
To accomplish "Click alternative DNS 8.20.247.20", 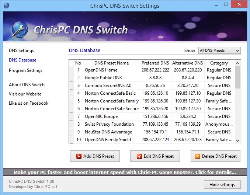I will point(188,86).
